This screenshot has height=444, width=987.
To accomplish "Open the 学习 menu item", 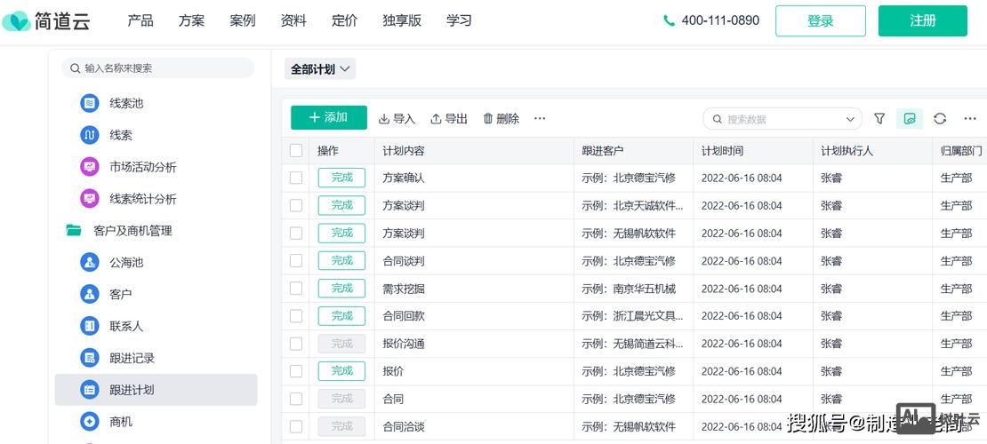I will [x=459, y=20].
